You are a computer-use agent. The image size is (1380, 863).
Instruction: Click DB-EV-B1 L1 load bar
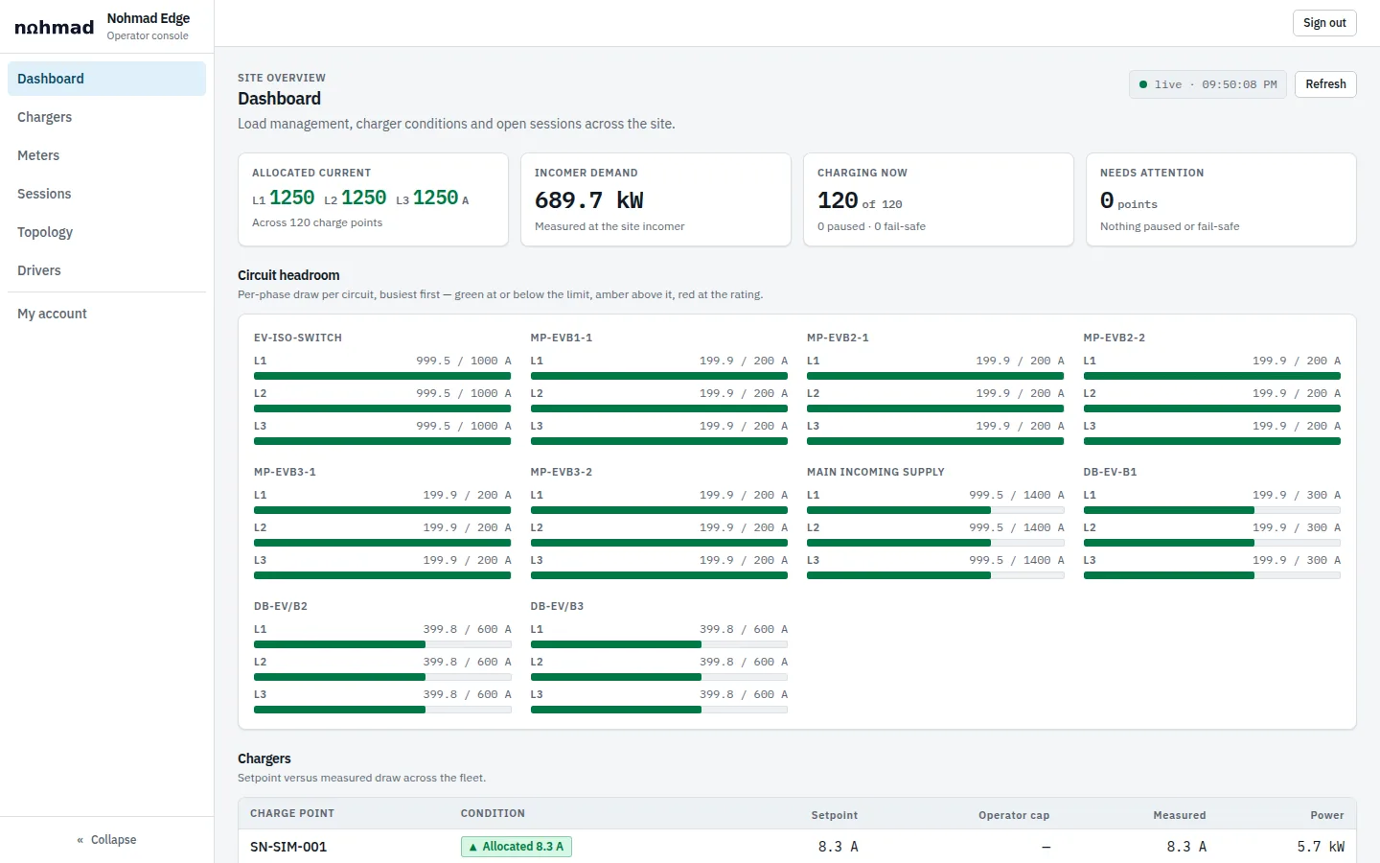pos(1212,510)
